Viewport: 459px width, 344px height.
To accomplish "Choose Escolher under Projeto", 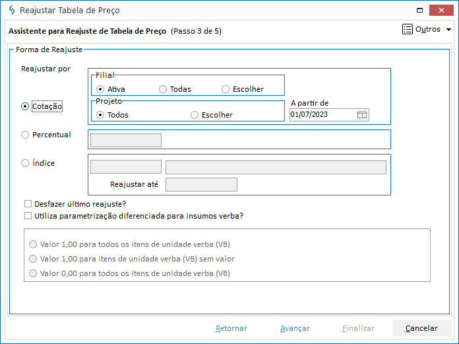I will coord(195,115).
